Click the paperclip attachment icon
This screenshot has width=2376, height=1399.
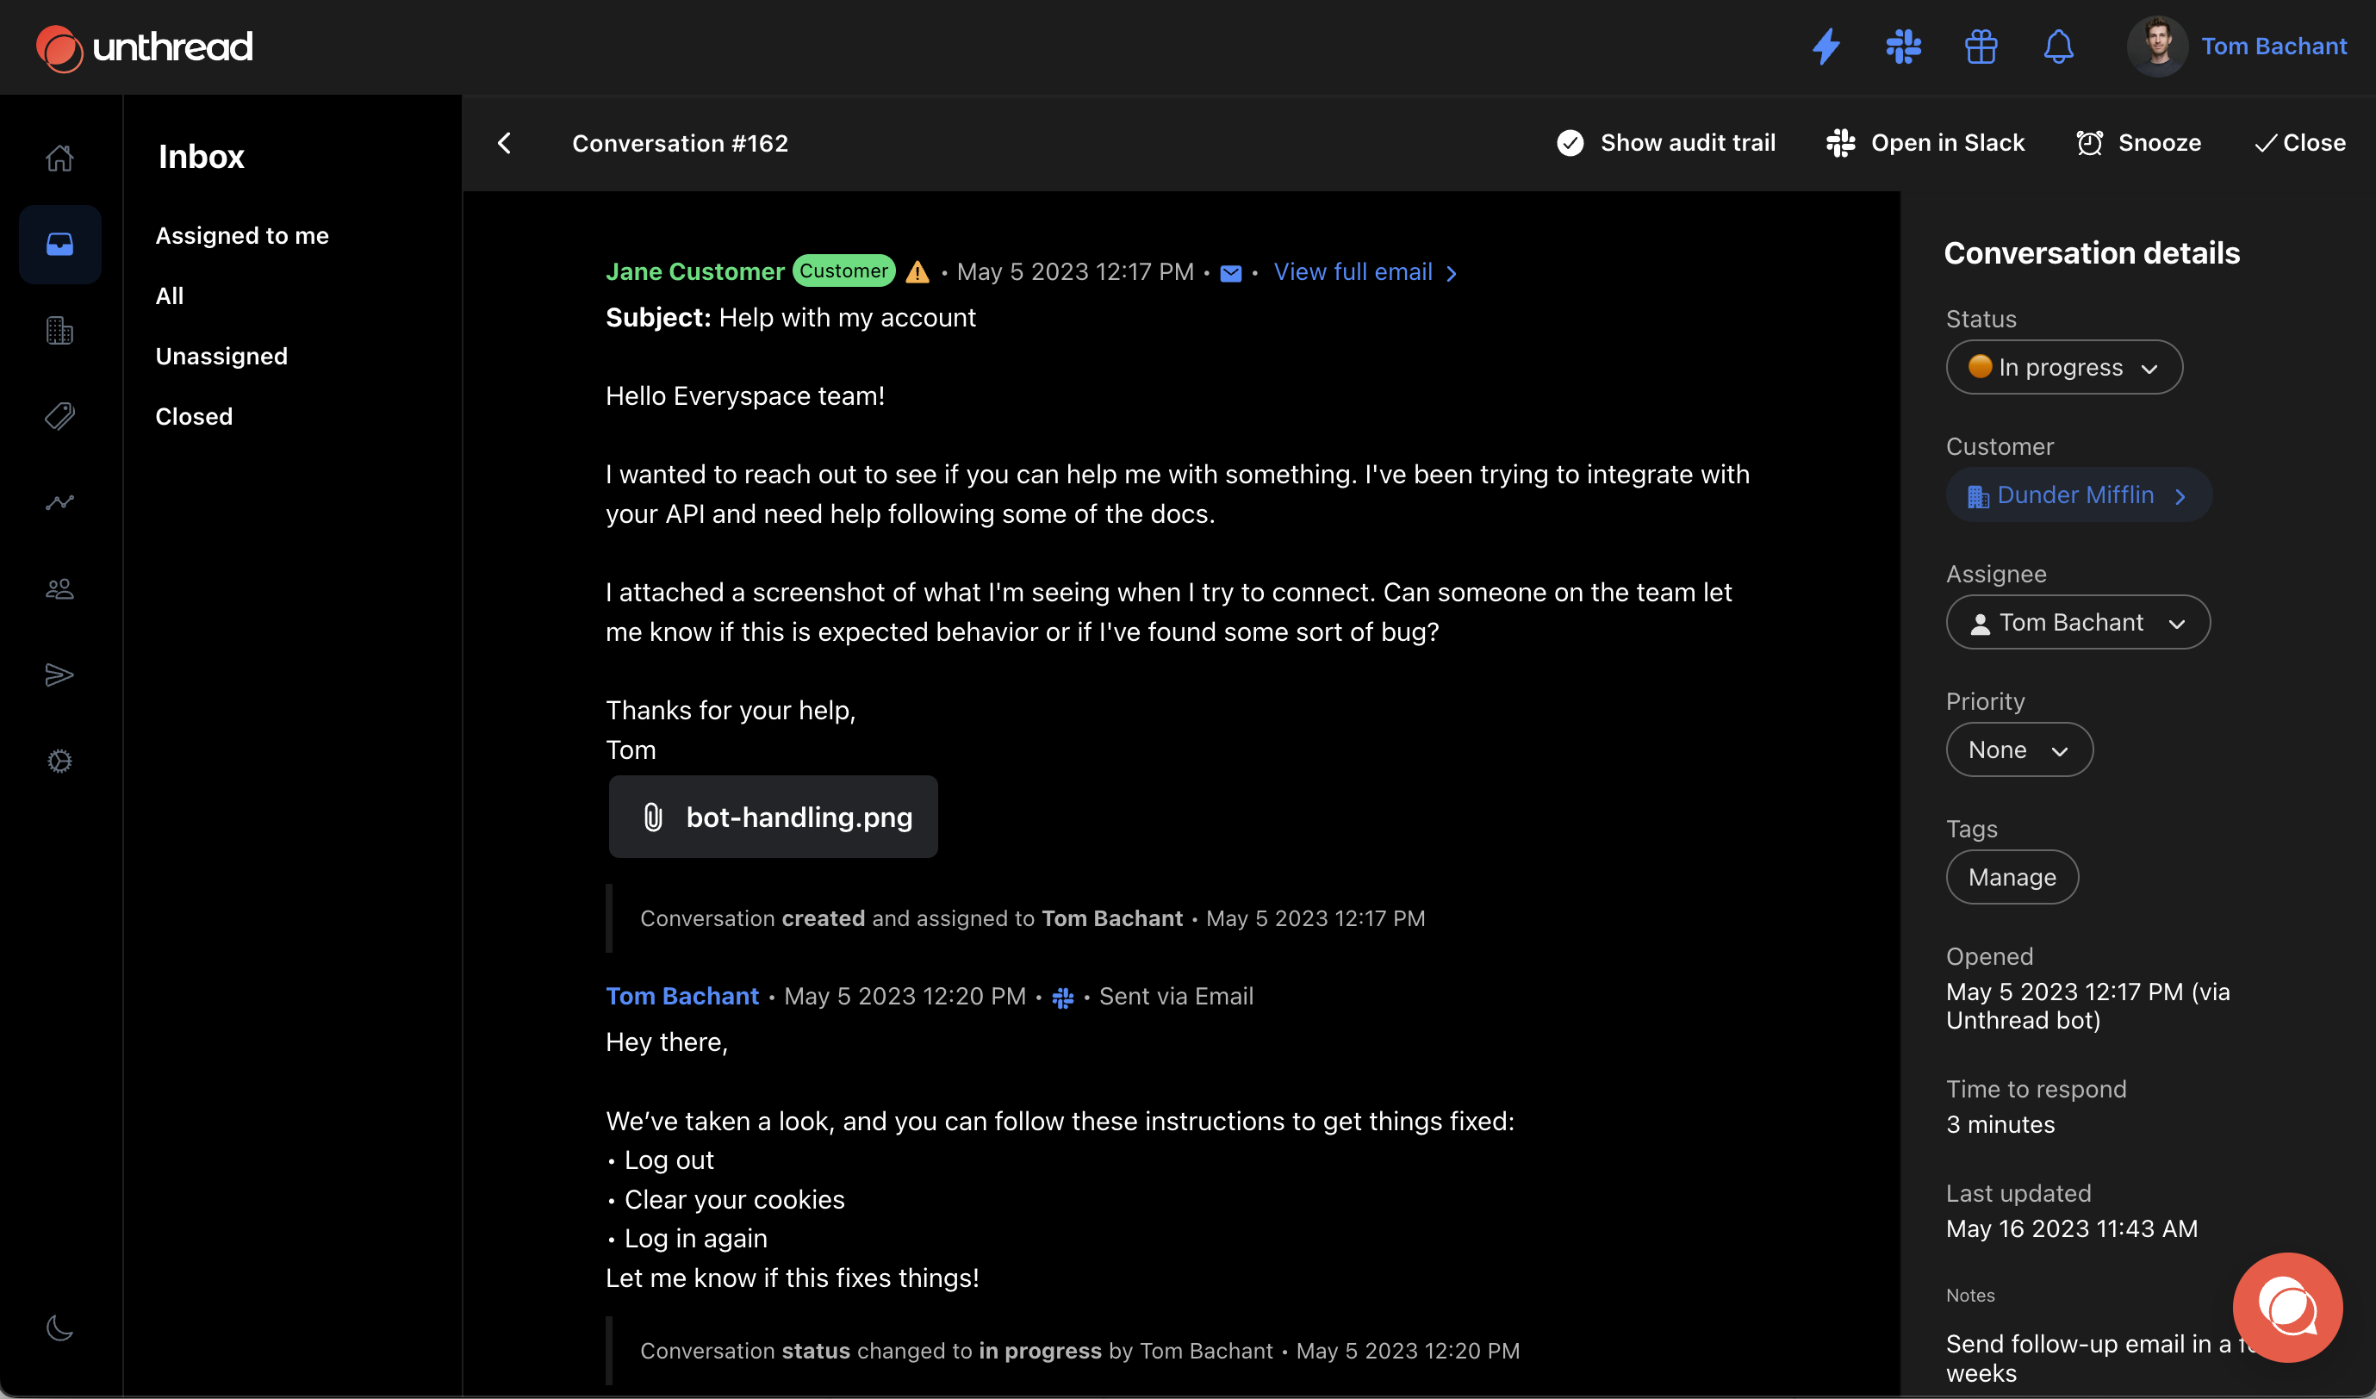(x=652, y=818)
